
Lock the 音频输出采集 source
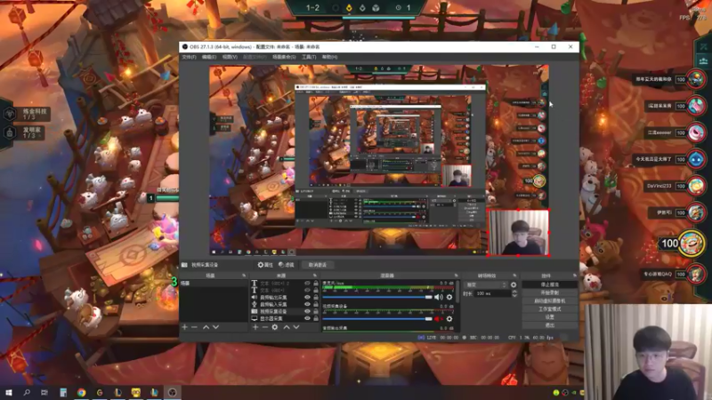[316, 298]
